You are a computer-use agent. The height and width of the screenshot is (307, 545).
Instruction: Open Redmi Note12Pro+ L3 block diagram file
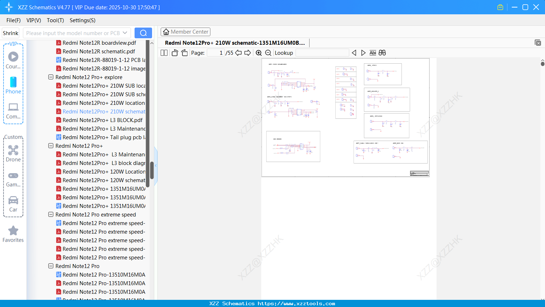click(x=101, y=163)
